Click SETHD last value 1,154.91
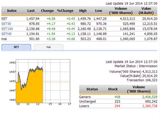The height and width of the screenshot is (115, 160). point(33,34)
